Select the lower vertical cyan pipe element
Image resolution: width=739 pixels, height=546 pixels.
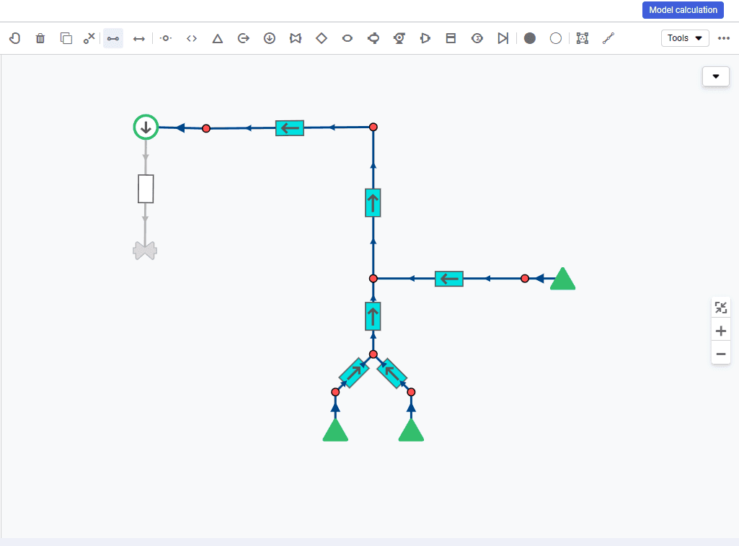pos(373,316)
